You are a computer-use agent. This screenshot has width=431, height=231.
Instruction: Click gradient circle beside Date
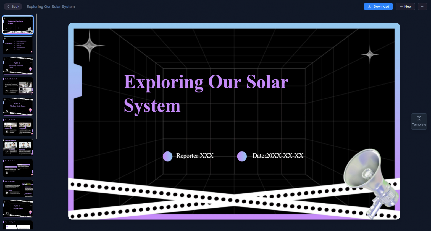click(242, 156)
